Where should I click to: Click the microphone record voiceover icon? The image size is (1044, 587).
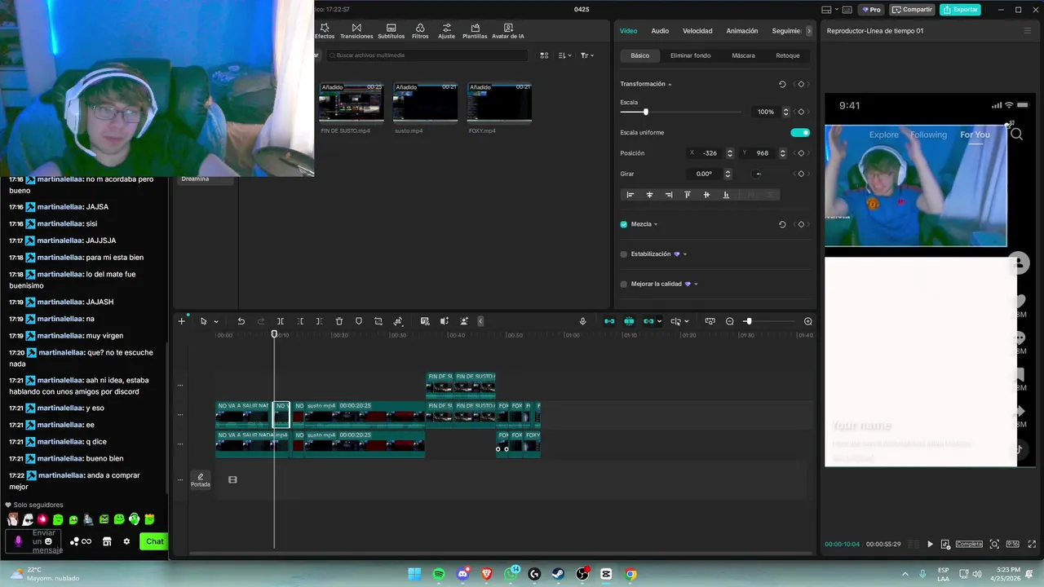point(582,321)
